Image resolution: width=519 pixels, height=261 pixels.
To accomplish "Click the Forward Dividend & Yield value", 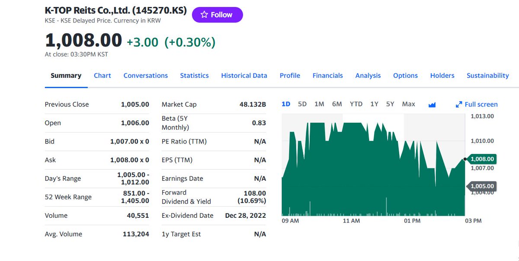I will pyautogui.click(x=252, y=197).
